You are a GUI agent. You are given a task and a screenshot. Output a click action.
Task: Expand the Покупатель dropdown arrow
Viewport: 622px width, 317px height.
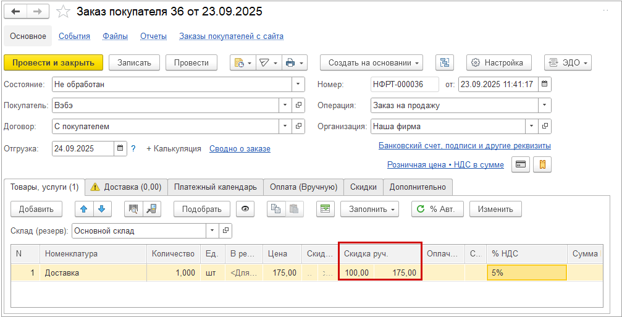click(x=285, y=106)
